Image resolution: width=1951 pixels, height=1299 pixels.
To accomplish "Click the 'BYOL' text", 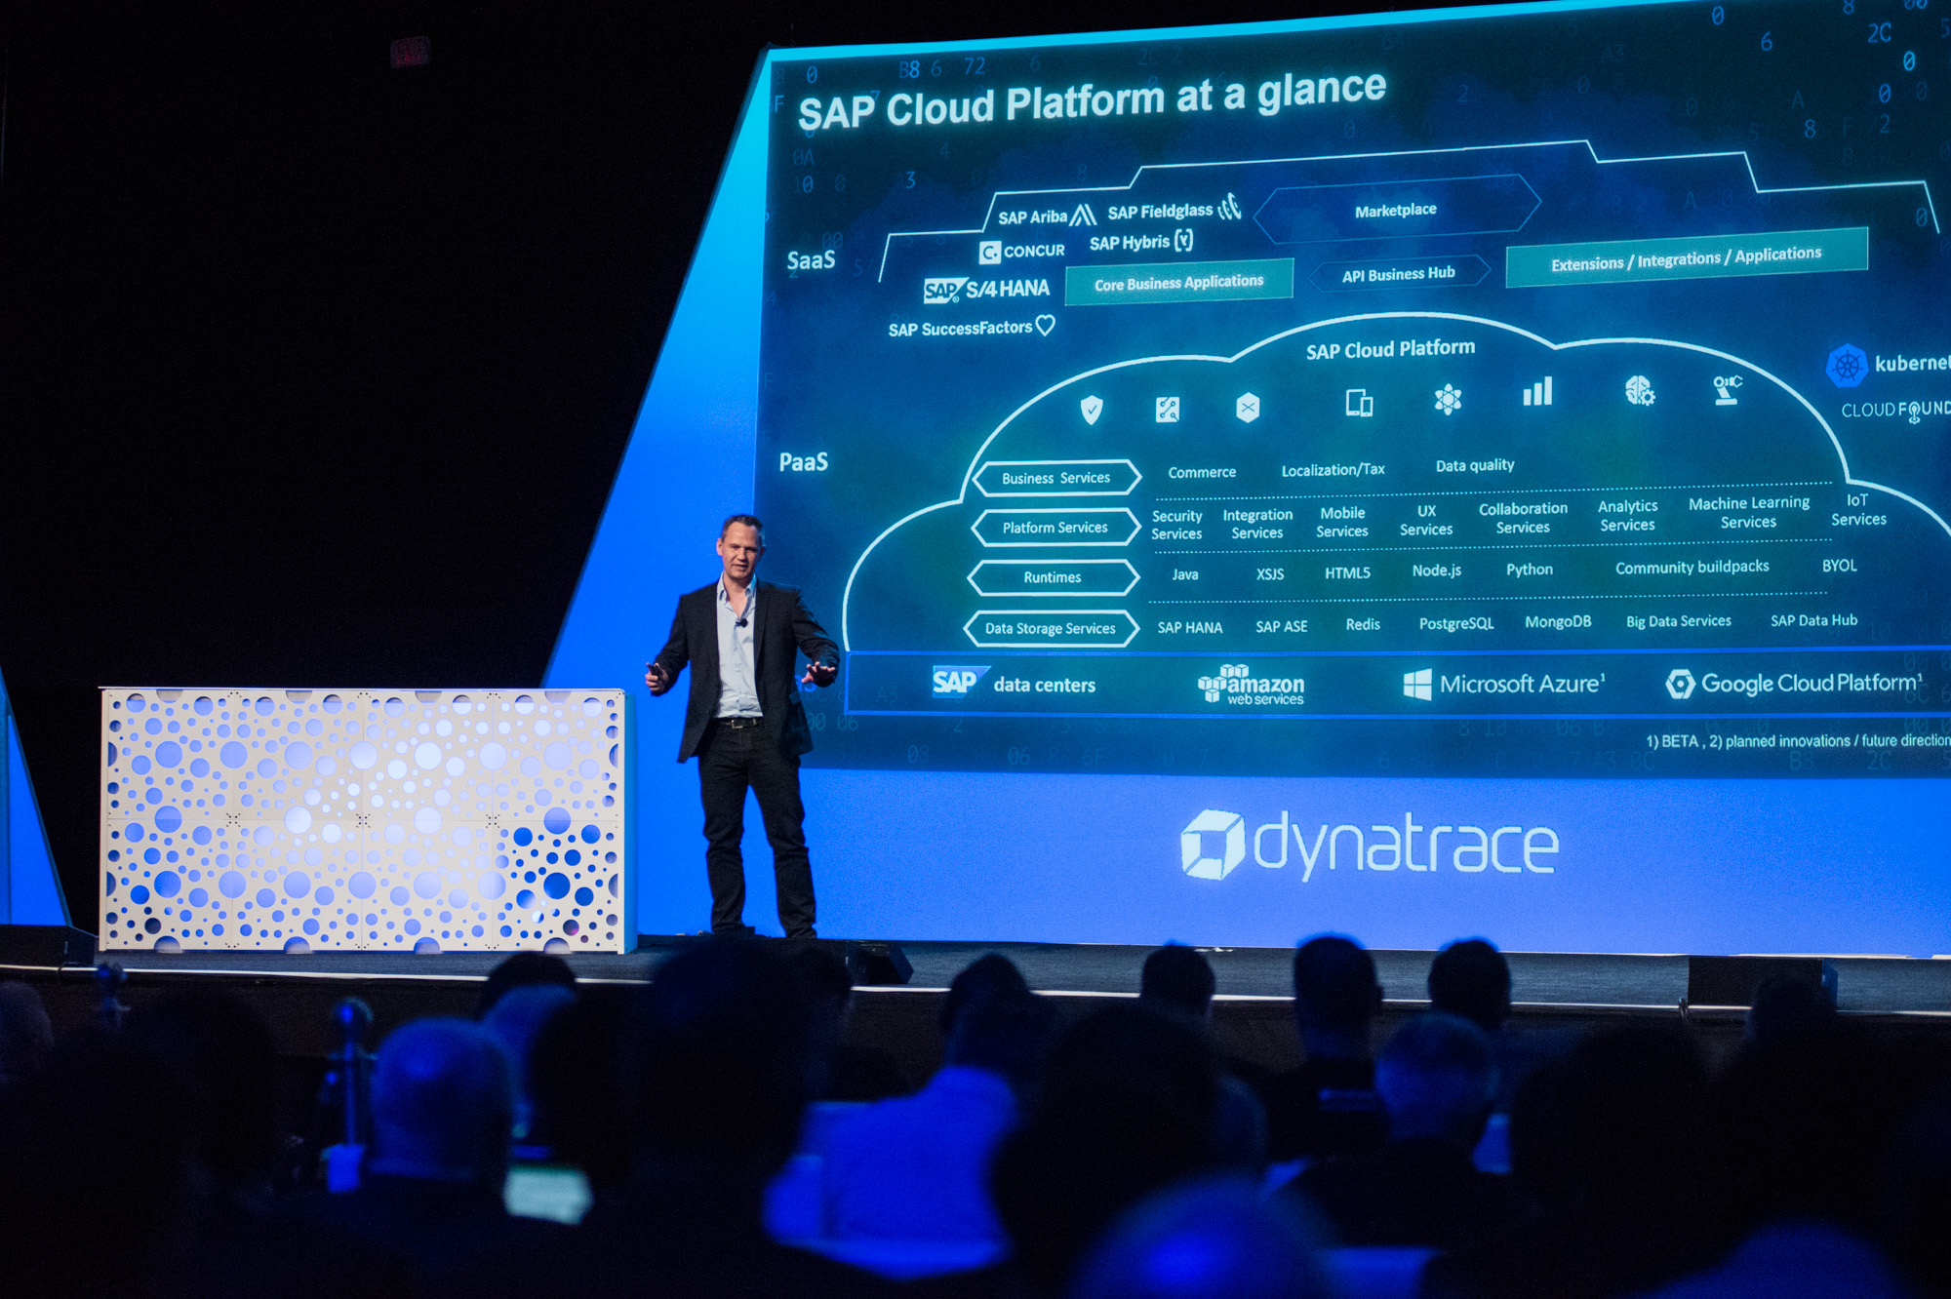I will pos(1839,566).
